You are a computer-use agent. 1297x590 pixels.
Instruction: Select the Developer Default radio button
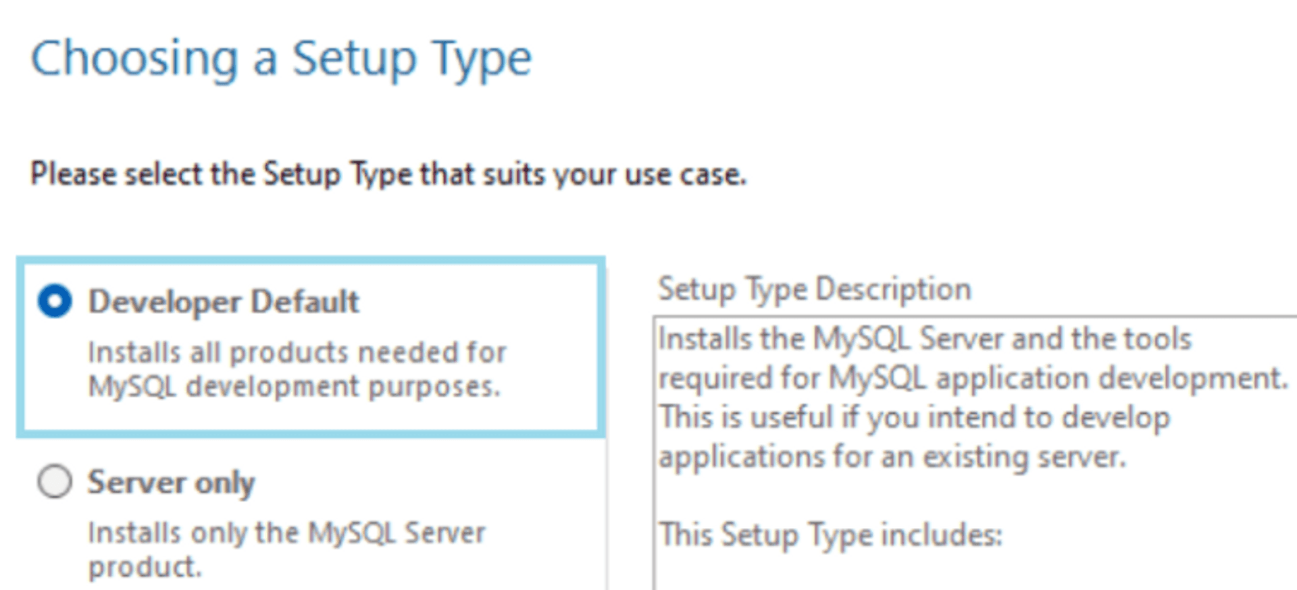(x=55, y=301)
